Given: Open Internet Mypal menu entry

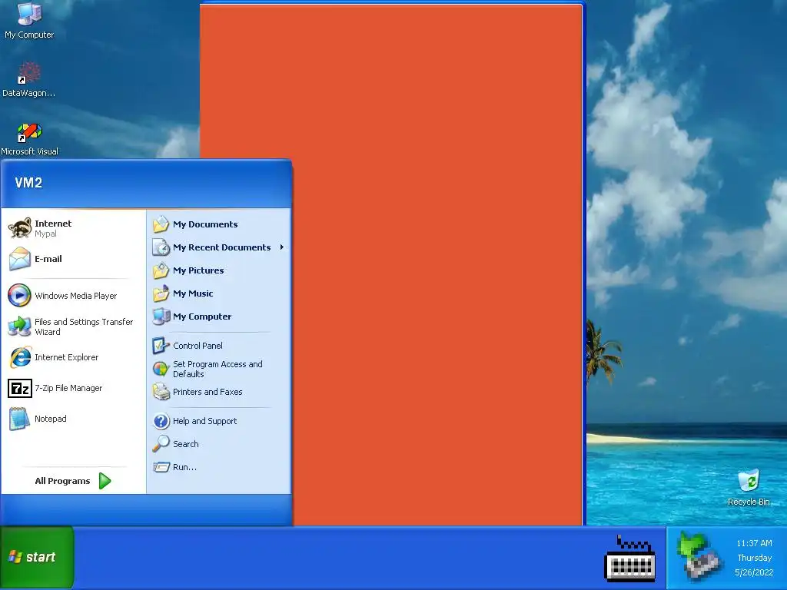Looking at the screenshot, I should 73,228.
